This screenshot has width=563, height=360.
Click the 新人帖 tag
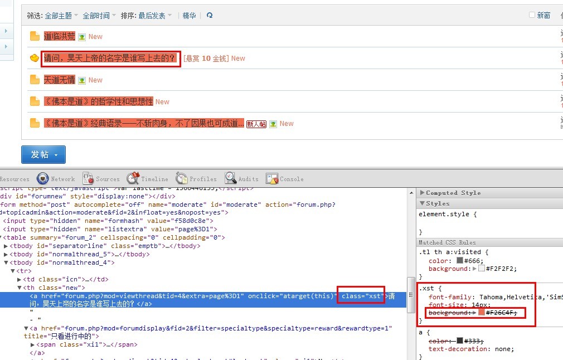click(256, 124)
